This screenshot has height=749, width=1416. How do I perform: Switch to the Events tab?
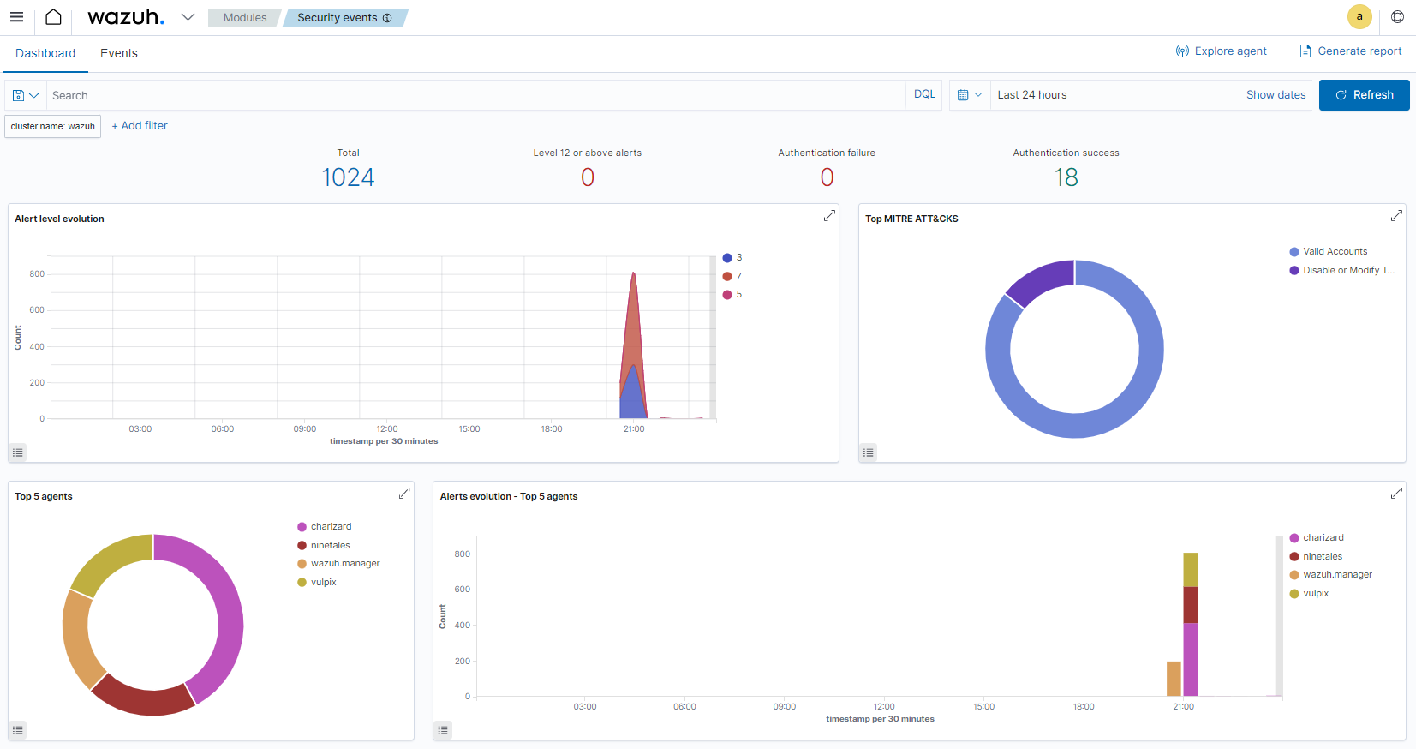(119, 53)
